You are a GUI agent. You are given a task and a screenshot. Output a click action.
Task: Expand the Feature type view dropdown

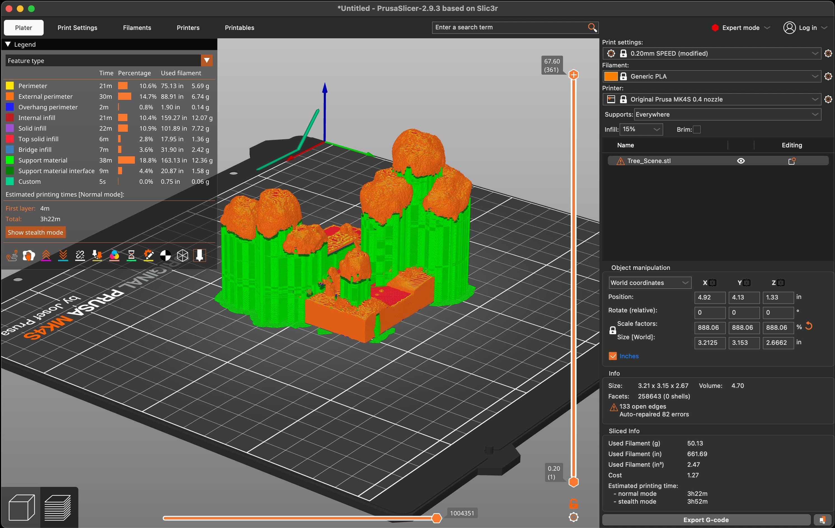(x=207, y=61)
